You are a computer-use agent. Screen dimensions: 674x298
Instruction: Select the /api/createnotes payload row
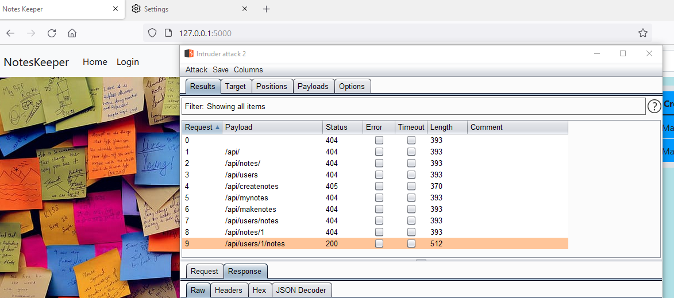click(x=375, y=187)
